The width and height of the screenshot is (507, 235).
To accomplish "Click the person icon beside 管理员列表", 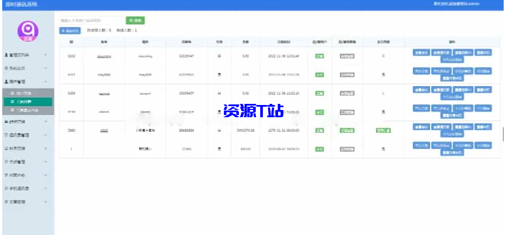I will [x=6, y=55].
